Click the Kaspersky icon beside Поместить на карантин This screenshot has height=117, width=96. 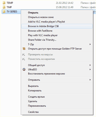[x=24, y=59]
